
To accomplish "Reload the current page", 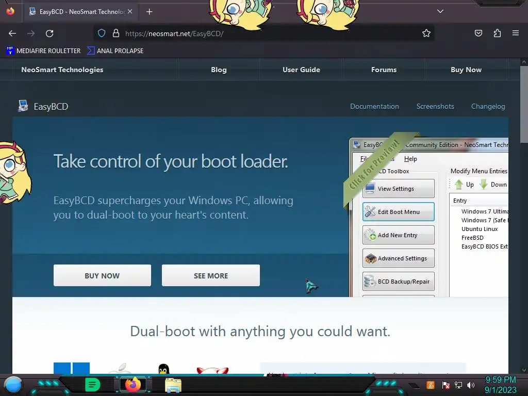I will (x=49, y=34).
